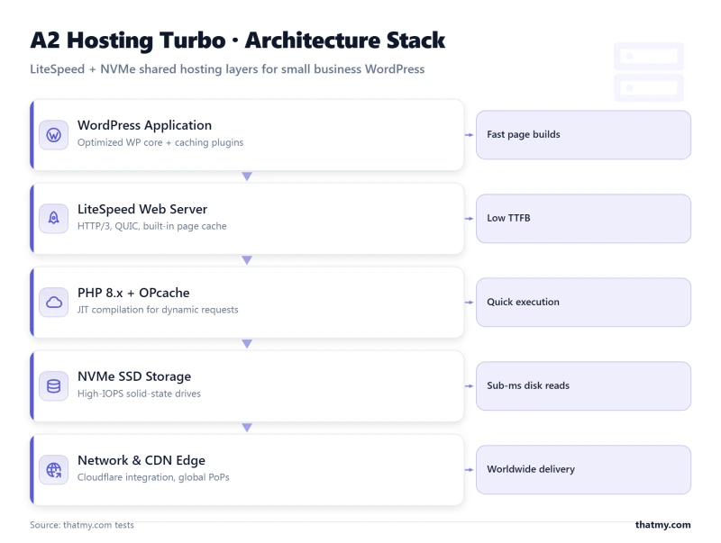
Task: Click 'Optimized WP core + caching plugins' text
Action: click(160, 143)
